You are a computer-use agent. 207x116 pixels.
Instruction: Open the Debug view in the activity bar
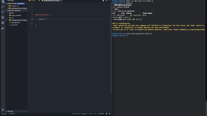tap(3, 17)
